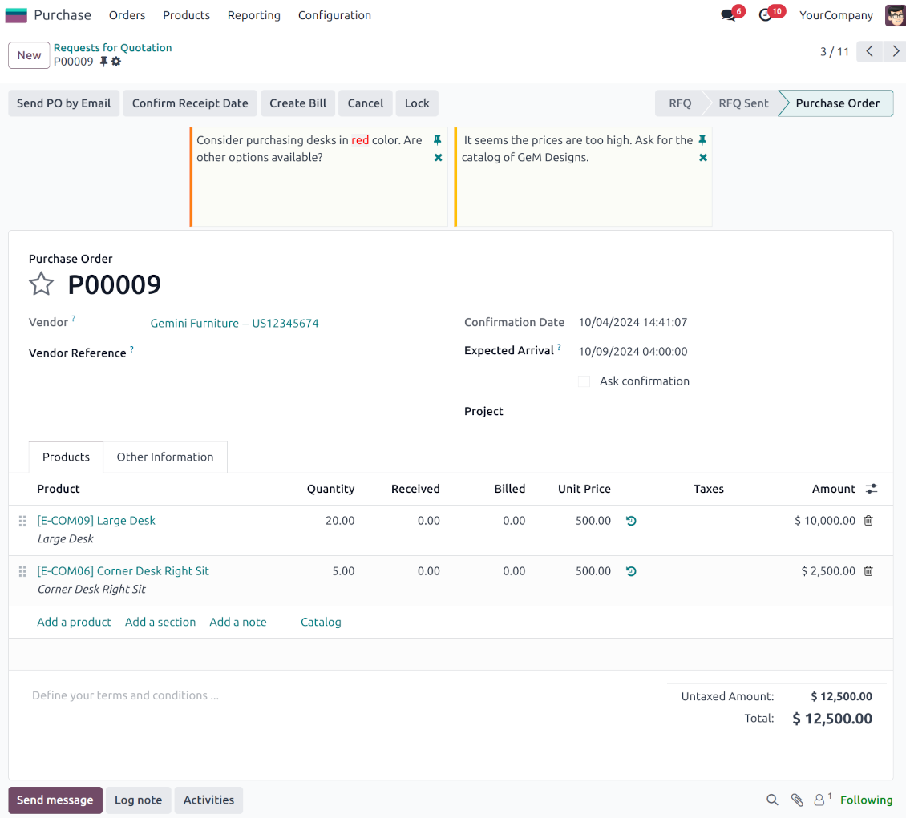Open column settings icon next to Amount
Image resolution: width=906 pixels, height=818 pixels.
[872, 489]
